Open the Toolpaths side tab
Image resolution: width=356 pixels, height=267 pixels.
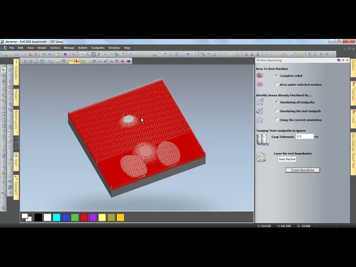(x=16, y=72)
